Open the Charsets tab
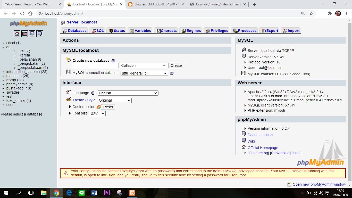The width and height of the screenshot is (352, 198). coord(166,31)
